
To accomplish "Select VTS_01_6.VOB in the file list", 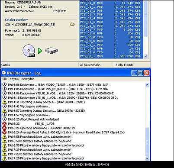I will point(111,26).
